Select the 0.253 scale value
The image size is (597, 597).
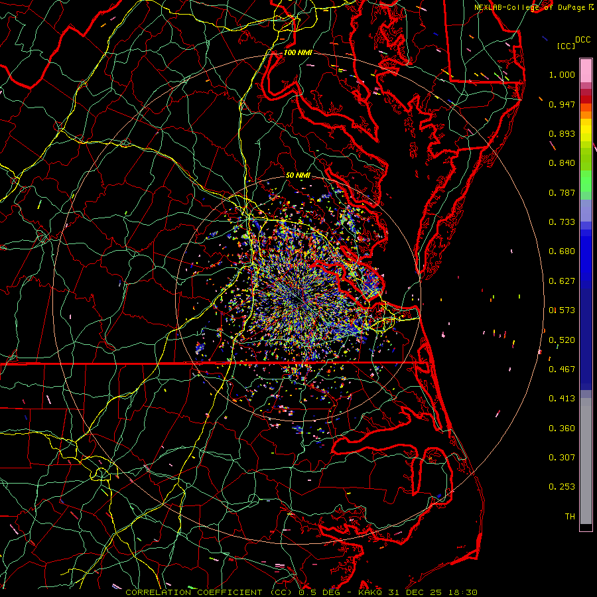click(x=562, y=487)
